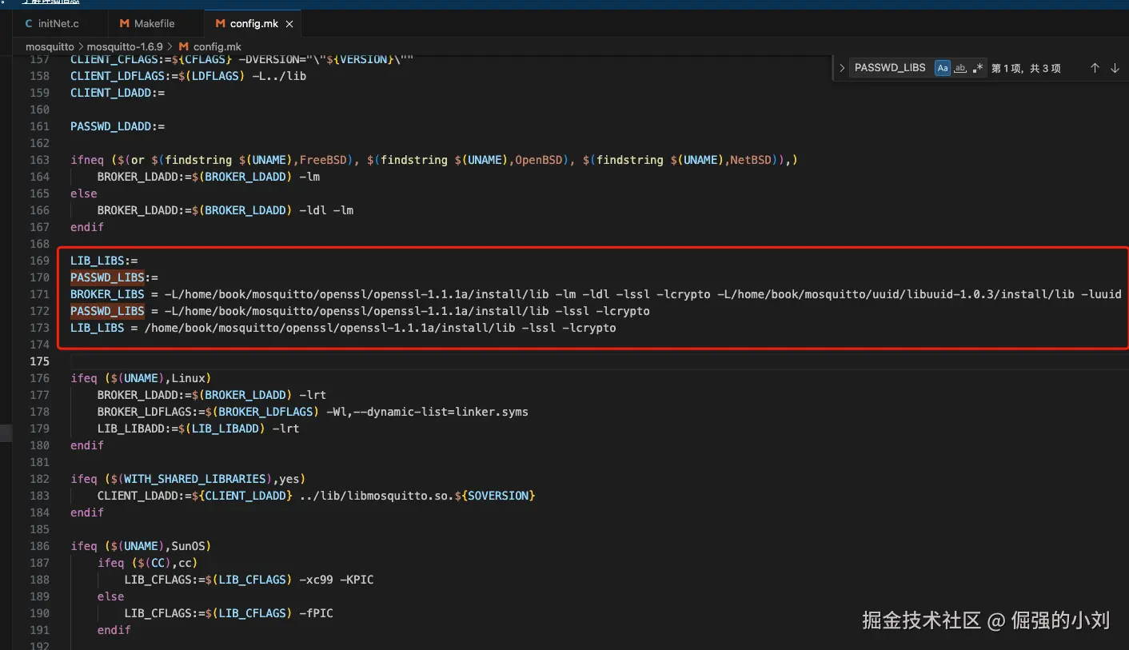Click line number 169 in gutter
Image resolution: width=1129 pixels, height=650 pixels.
coord(39,261)
